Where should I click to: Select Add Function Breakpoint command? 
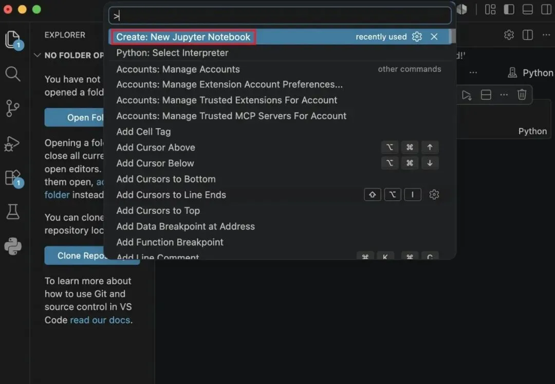pyautogui.click(x=280, y=242)
